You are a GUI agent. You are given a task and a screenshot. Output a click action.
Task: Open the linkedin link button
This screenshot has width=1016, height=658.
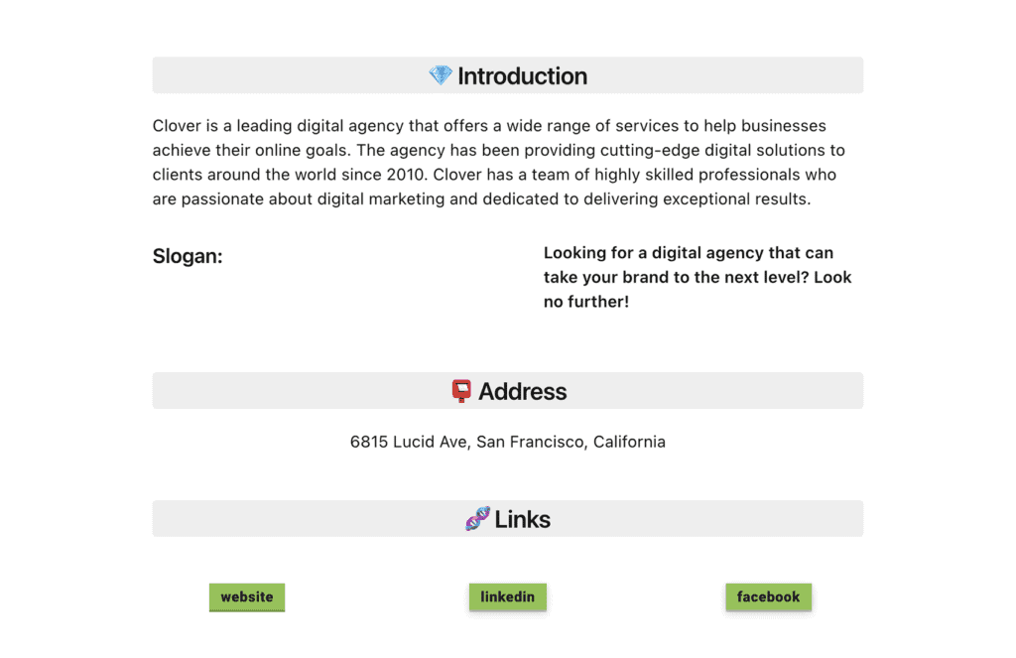[508, 597]
